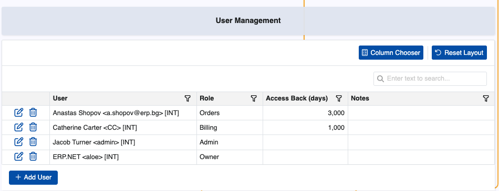This screenshot has height=191, width=499.
Task: Focus the Enter text to search field
Action: click(x=430, y=78)
